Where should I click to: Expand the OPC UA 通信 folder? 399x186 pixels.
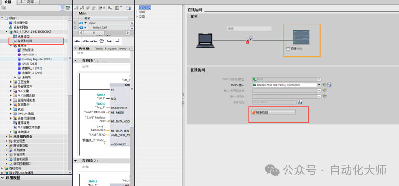pos(11,114)
